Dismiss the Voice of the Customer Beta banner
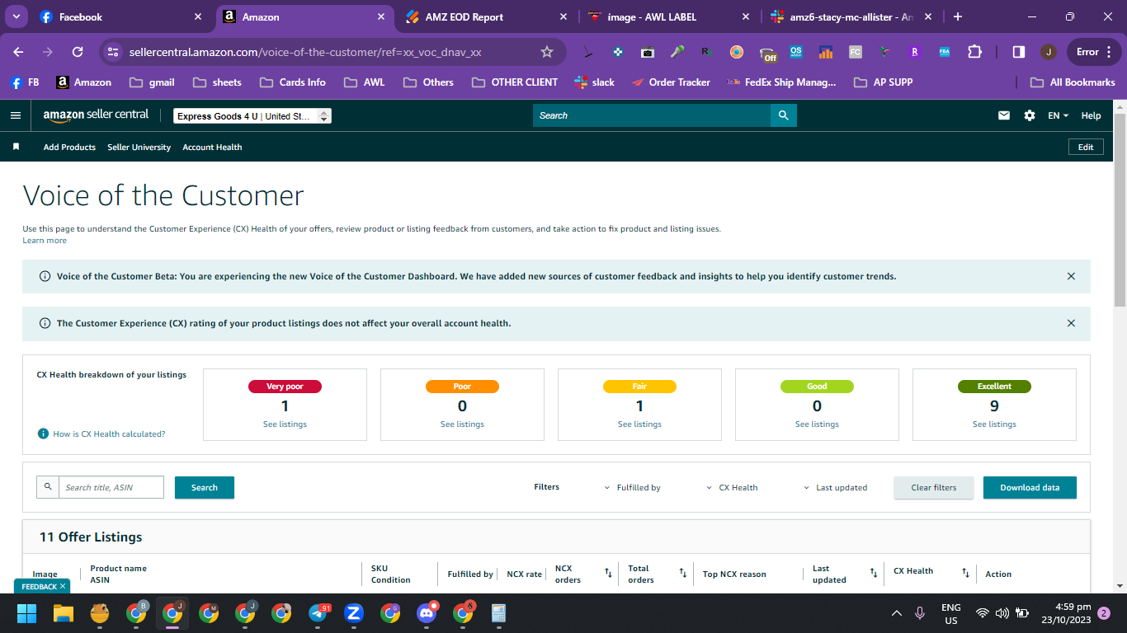The height and width of the screenshot is (633, 1127). point(1071,276)
